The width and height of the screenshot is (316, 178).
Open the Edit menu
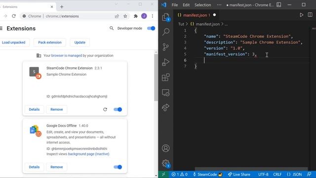click(186, 5)
